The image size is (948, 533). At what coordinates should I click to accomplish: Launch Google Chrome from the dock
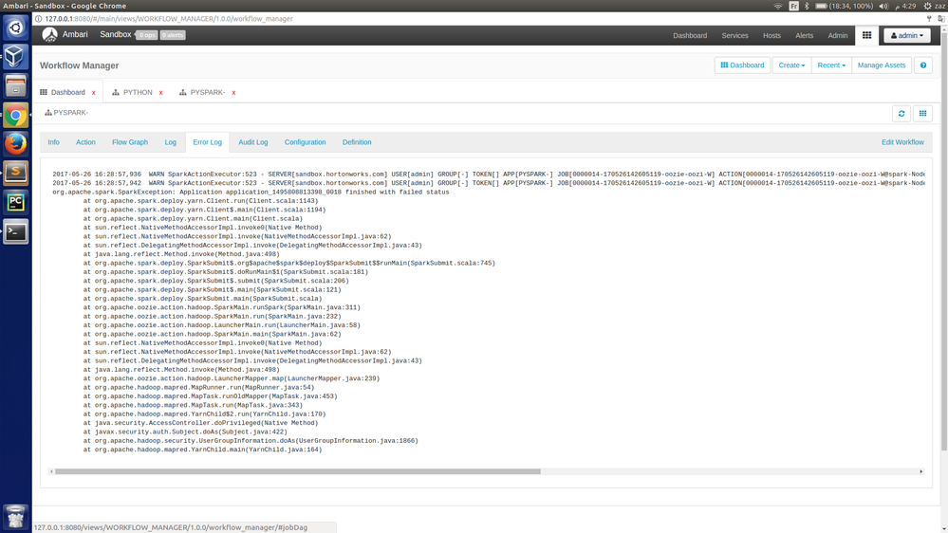(16, 116)
